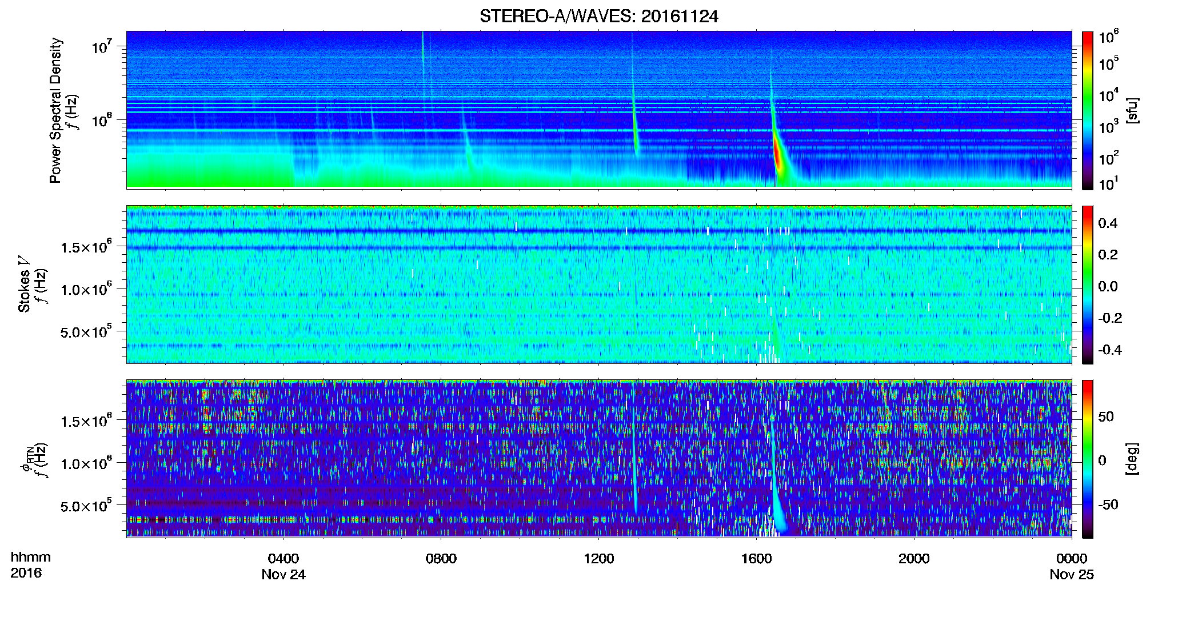
Task: Click the title STEREO-A/WAVES: 20161124
Action: point(598,16)
